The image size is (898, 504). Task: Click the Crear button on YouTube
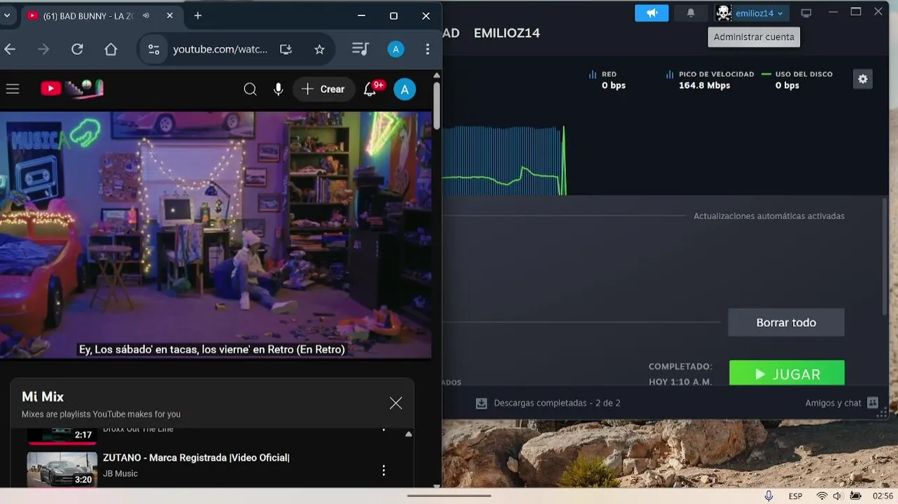point(323,89)
